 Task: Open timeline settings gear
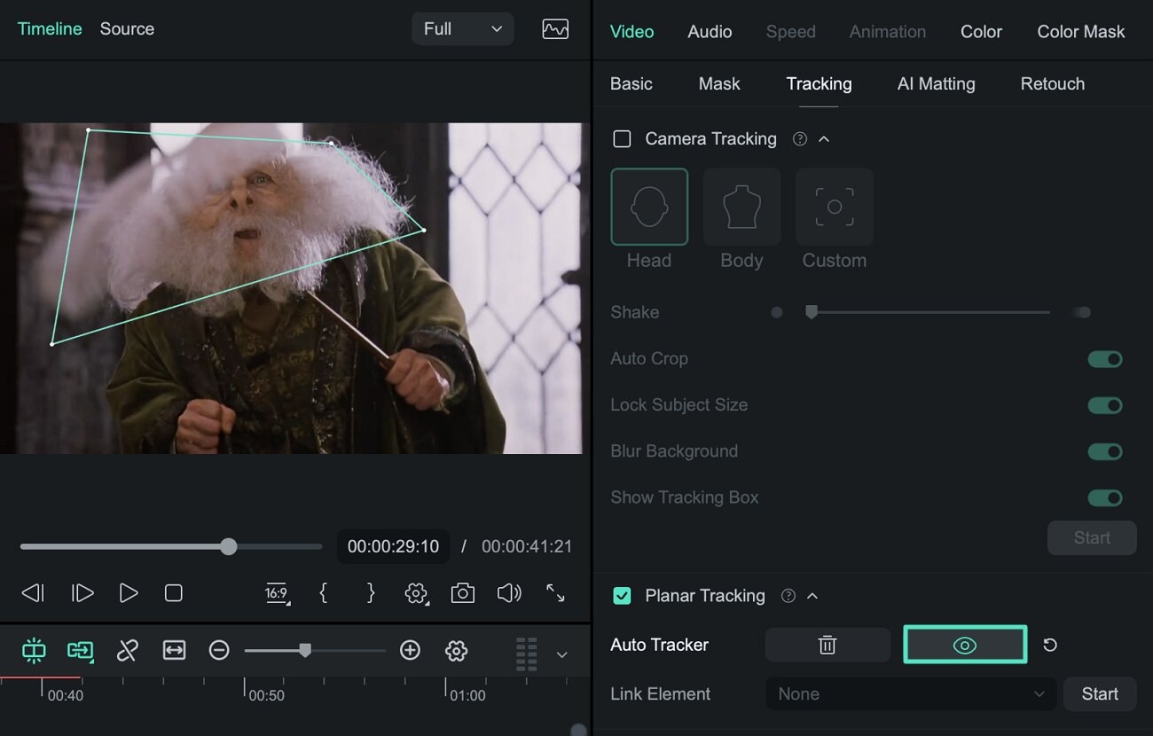click(x=457, y=651)
